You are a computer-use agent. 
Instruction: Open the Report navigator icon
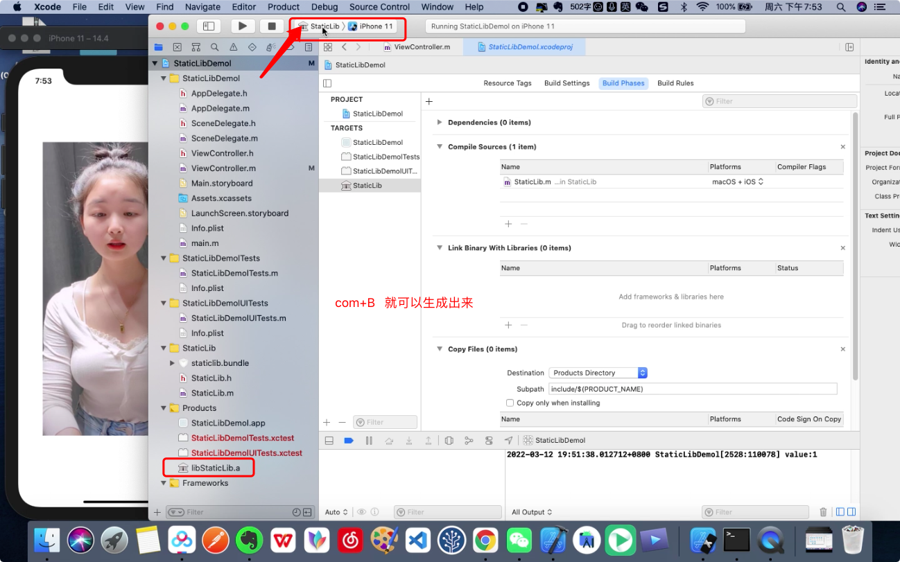309,47
